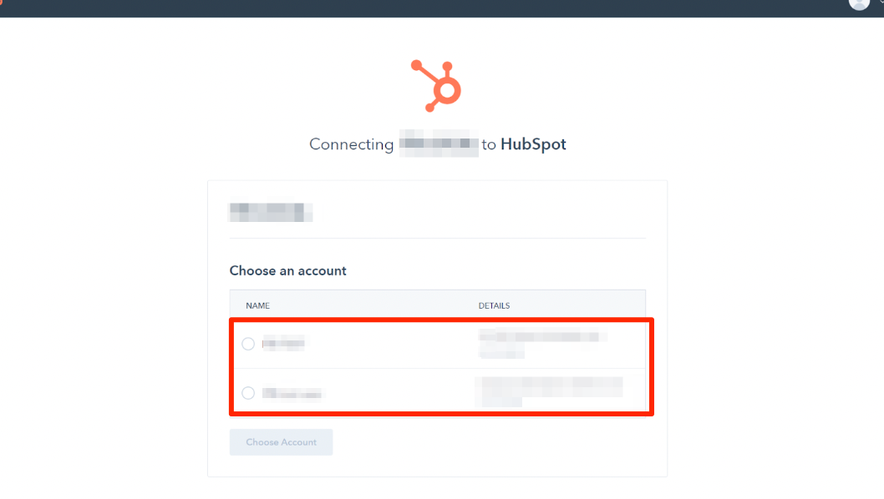Click the DETAILS column header
The height and width of the screenshot is (499, 884).
494,305
